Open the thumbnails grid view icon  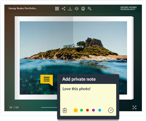coord(57,9)
